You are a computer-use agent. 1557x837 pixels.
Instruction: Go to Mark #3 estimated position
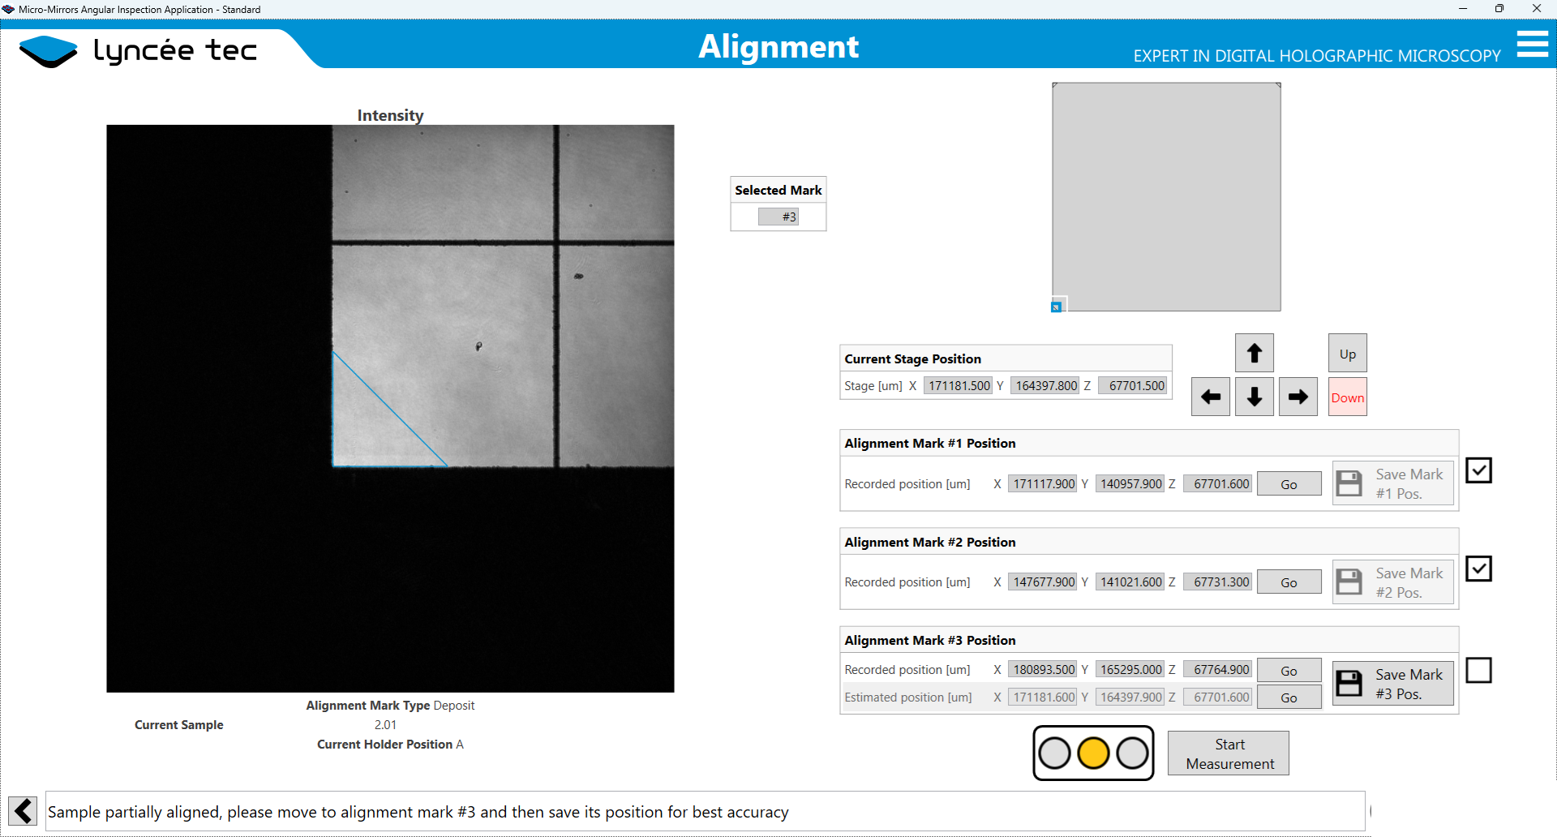click(1289, 697)
